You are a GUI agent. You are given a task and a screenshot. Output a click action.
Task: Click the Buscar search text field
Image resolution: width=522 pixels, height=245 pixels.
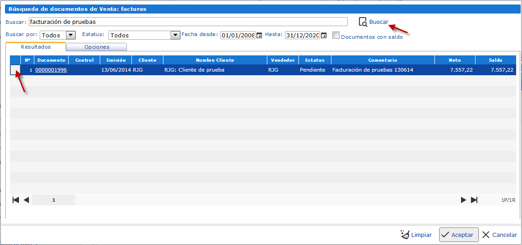[x=188, y=22]
